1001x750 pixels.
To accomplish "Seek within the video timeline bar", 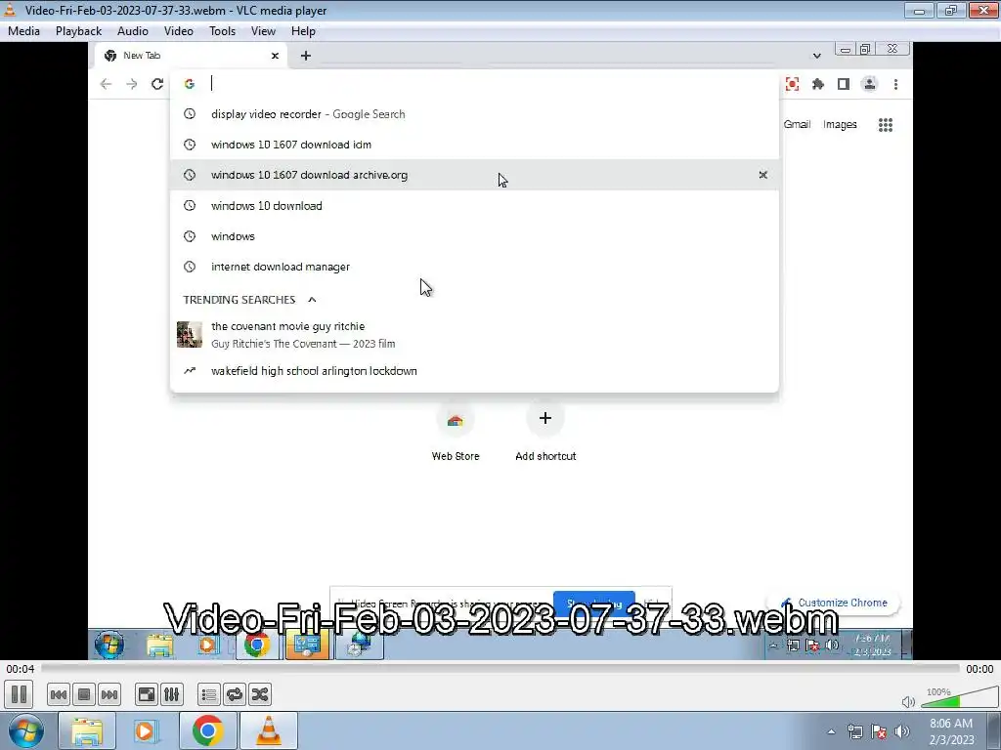I will click(x=500, y=668).
